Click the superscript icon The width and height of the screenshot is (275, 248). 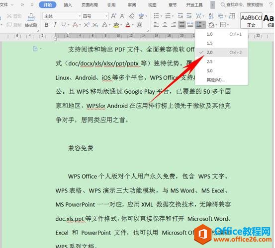tap(87, 25)
